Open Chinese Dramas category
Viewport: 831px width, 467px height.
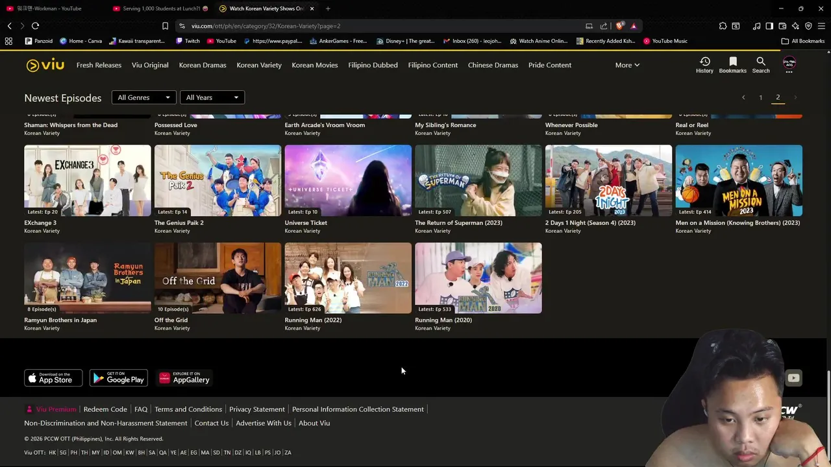[493, 65]
